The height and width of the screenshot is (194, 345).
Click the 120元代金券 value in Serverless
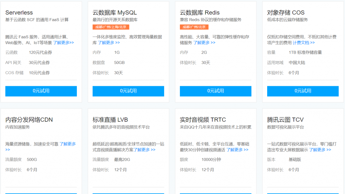point(40,53)
